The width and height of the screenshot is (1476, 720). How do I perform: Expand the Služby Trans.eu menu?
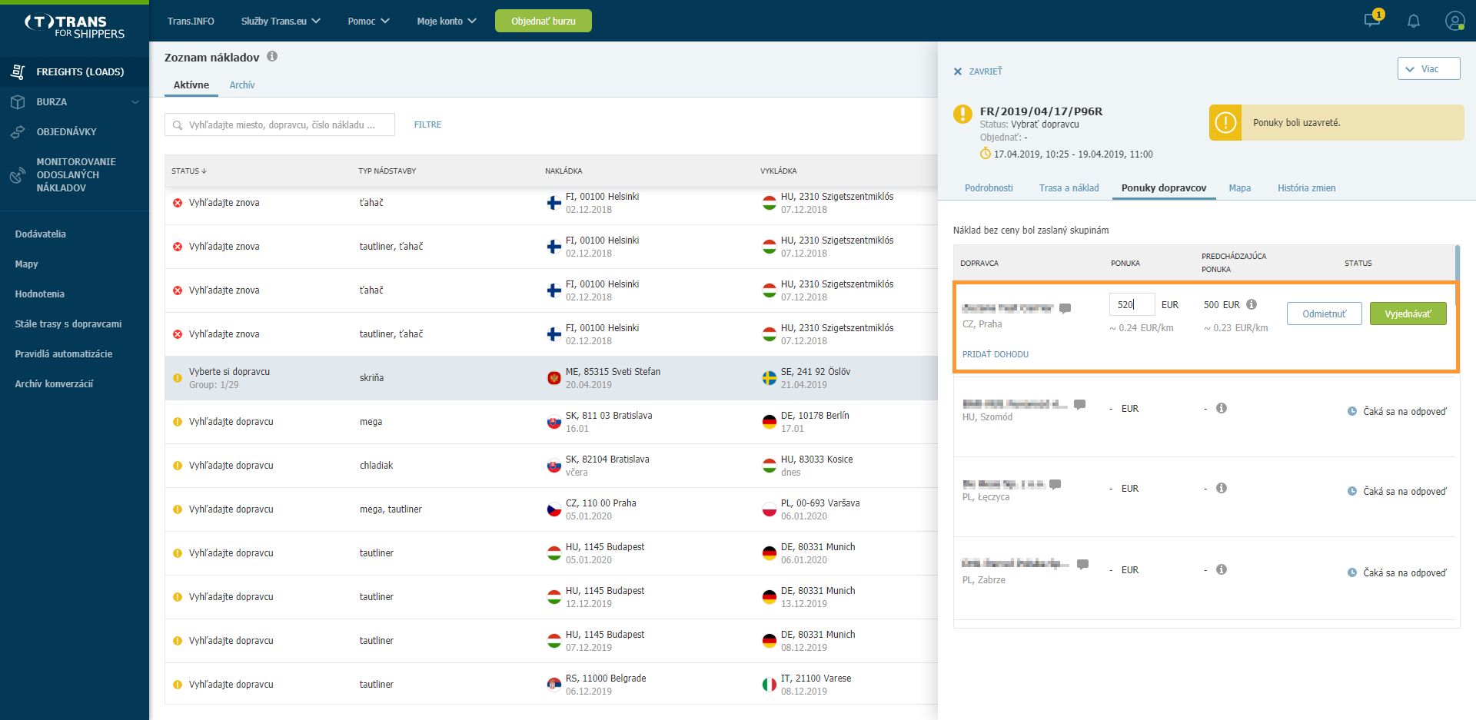(x=281, y=21)
